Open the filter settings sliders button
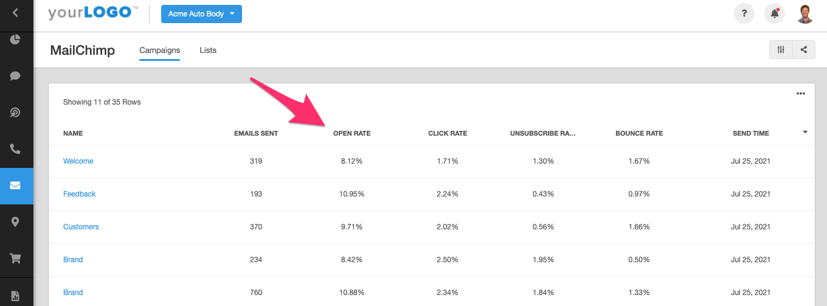Viewport: 827px width, 306px height. point(781,50)
